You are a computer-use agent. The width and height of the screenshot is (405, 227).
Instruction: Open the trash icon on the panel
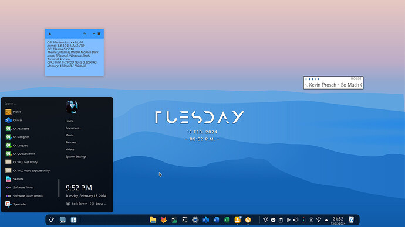pyautogui.click(x=351, y=220)
